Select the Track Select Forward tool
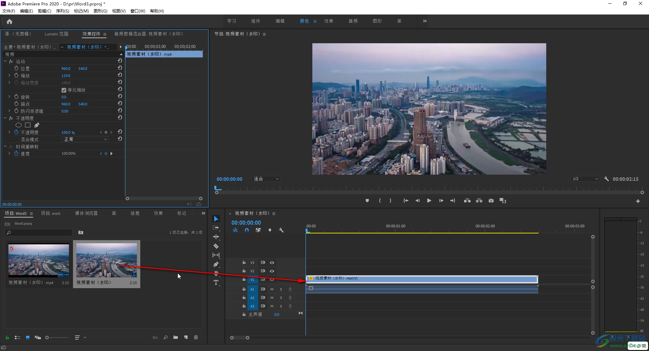This screenshot has height=351, width=649. [x=216, y=228]
